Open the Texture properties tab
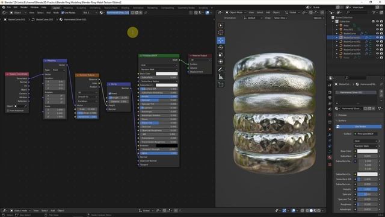Image resolution: width=385 pixels, height=217 pixels. pos(330,165)
